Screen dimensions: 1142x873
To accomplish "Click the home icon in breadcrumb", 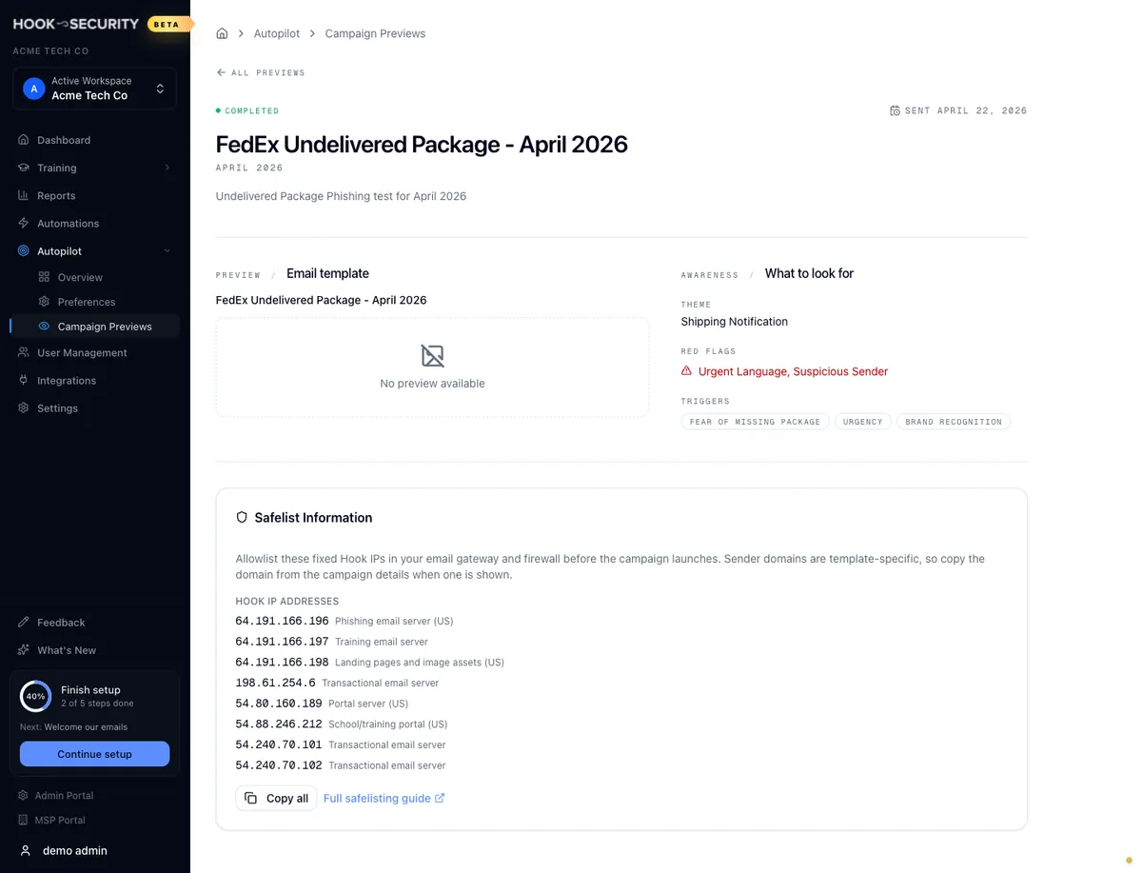I will pos(222,33).
